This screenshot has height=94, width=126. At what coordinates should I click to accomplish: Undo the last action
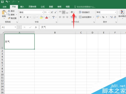click(7, 2)
